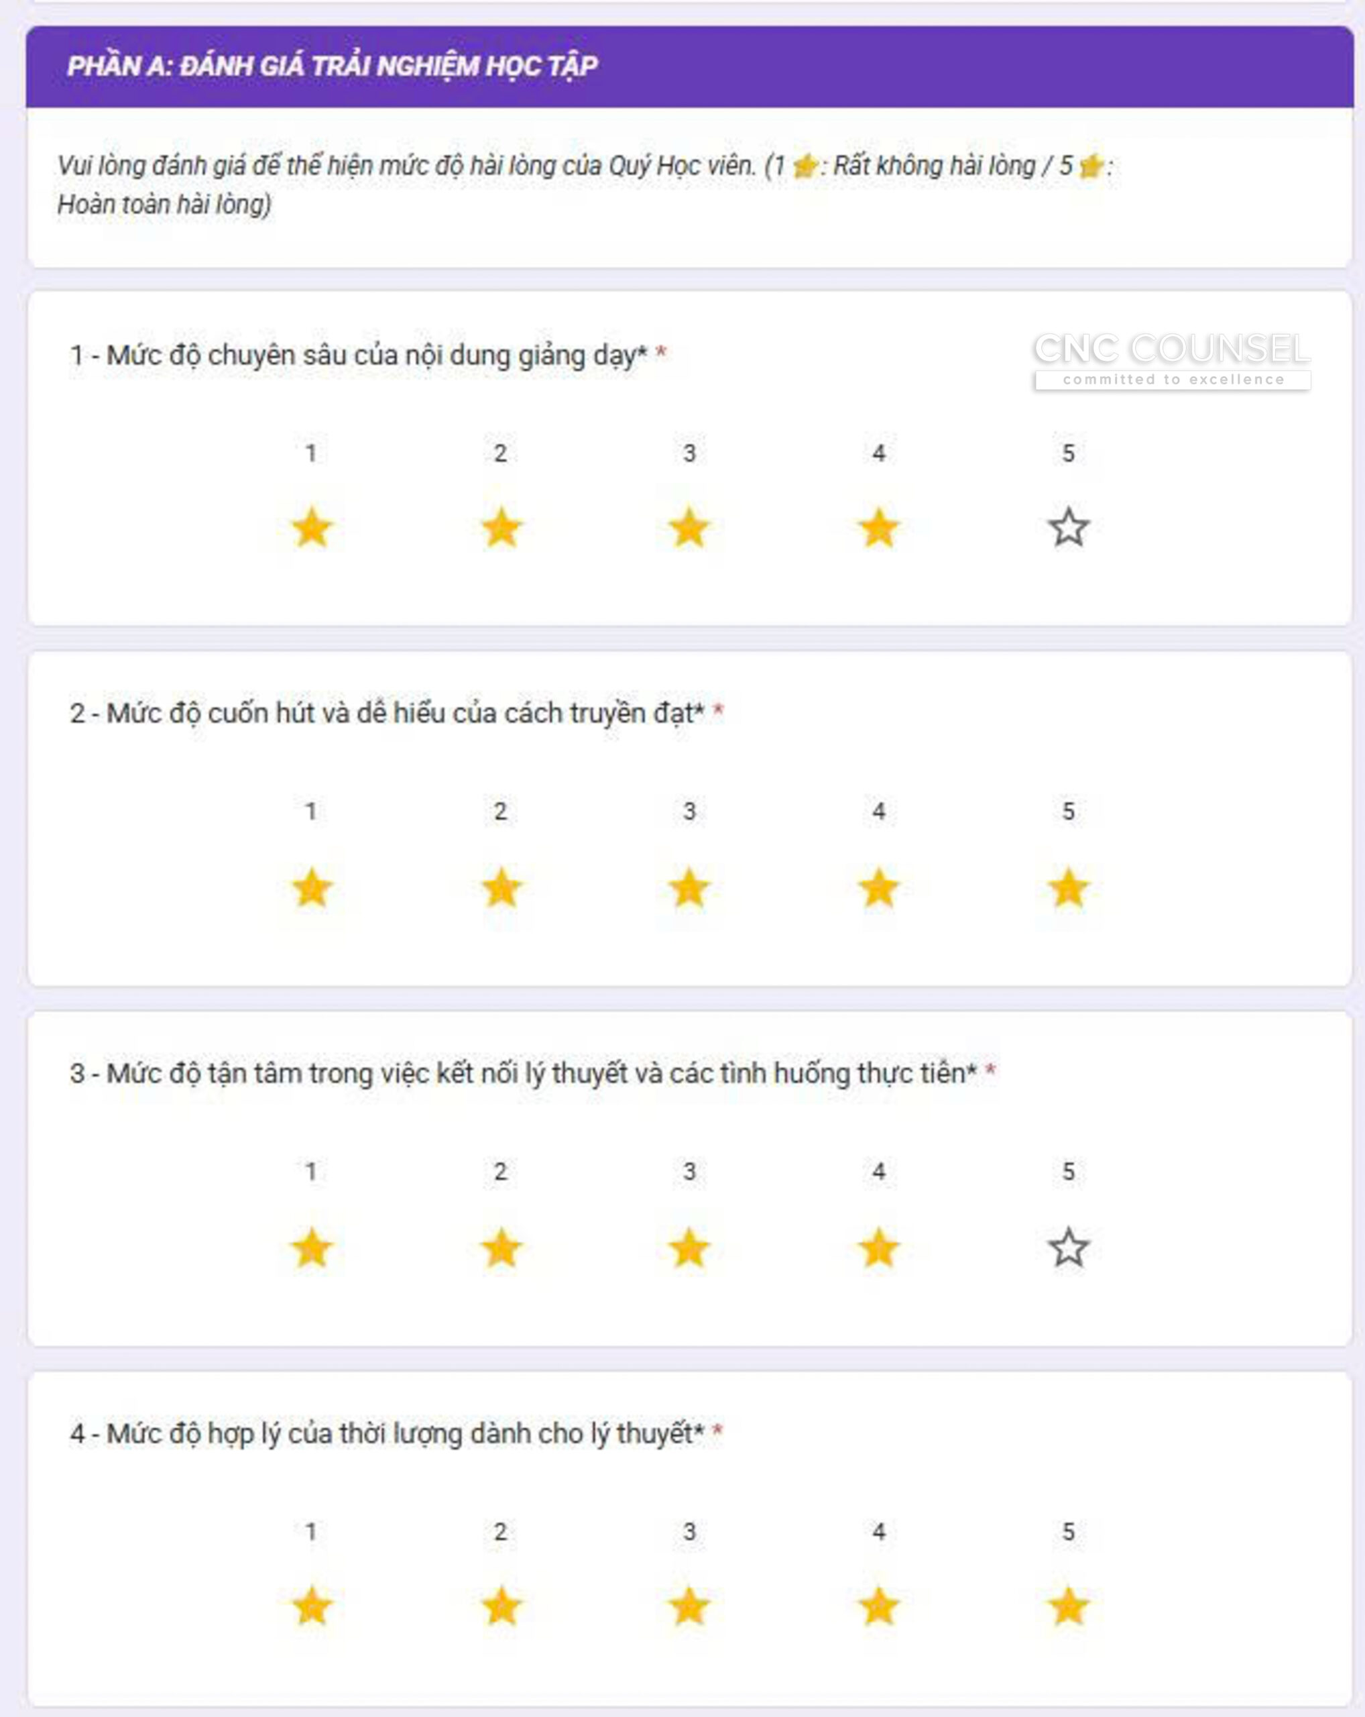
Task: Pick 3 stars for question 3
Action: (x=689, y=1248)
